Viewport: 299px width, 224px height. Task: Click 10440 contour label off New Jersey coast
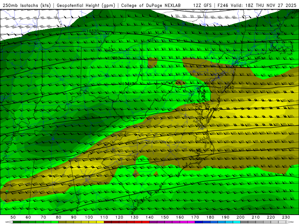click(228, 88)
